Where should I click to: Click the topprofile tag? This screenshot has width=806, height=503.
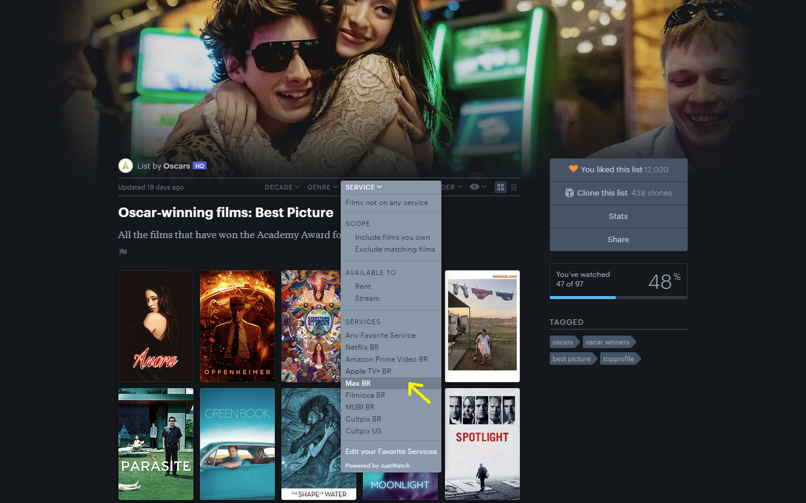tap(619, 358)
